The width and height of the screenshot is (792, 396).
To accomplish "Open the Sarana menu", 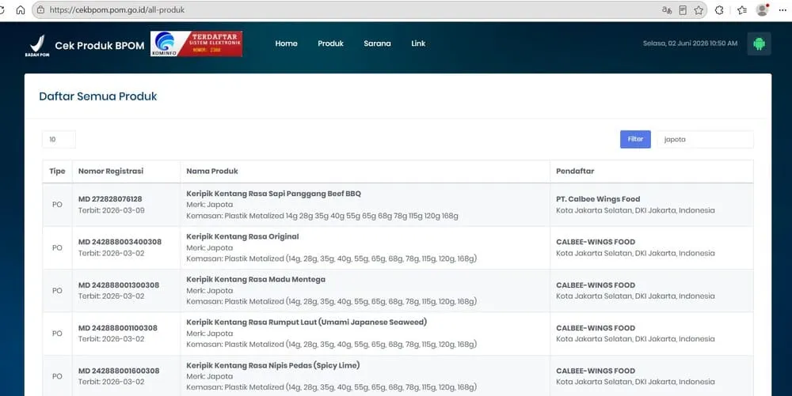I will (377, 43).
